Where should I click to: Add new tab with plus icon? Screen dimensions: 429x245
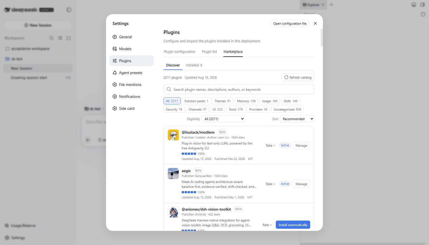331,5
